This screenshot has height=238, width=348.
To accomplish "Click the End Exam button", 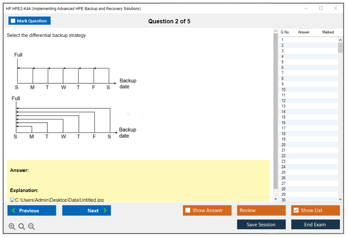I will pos(315,224).
